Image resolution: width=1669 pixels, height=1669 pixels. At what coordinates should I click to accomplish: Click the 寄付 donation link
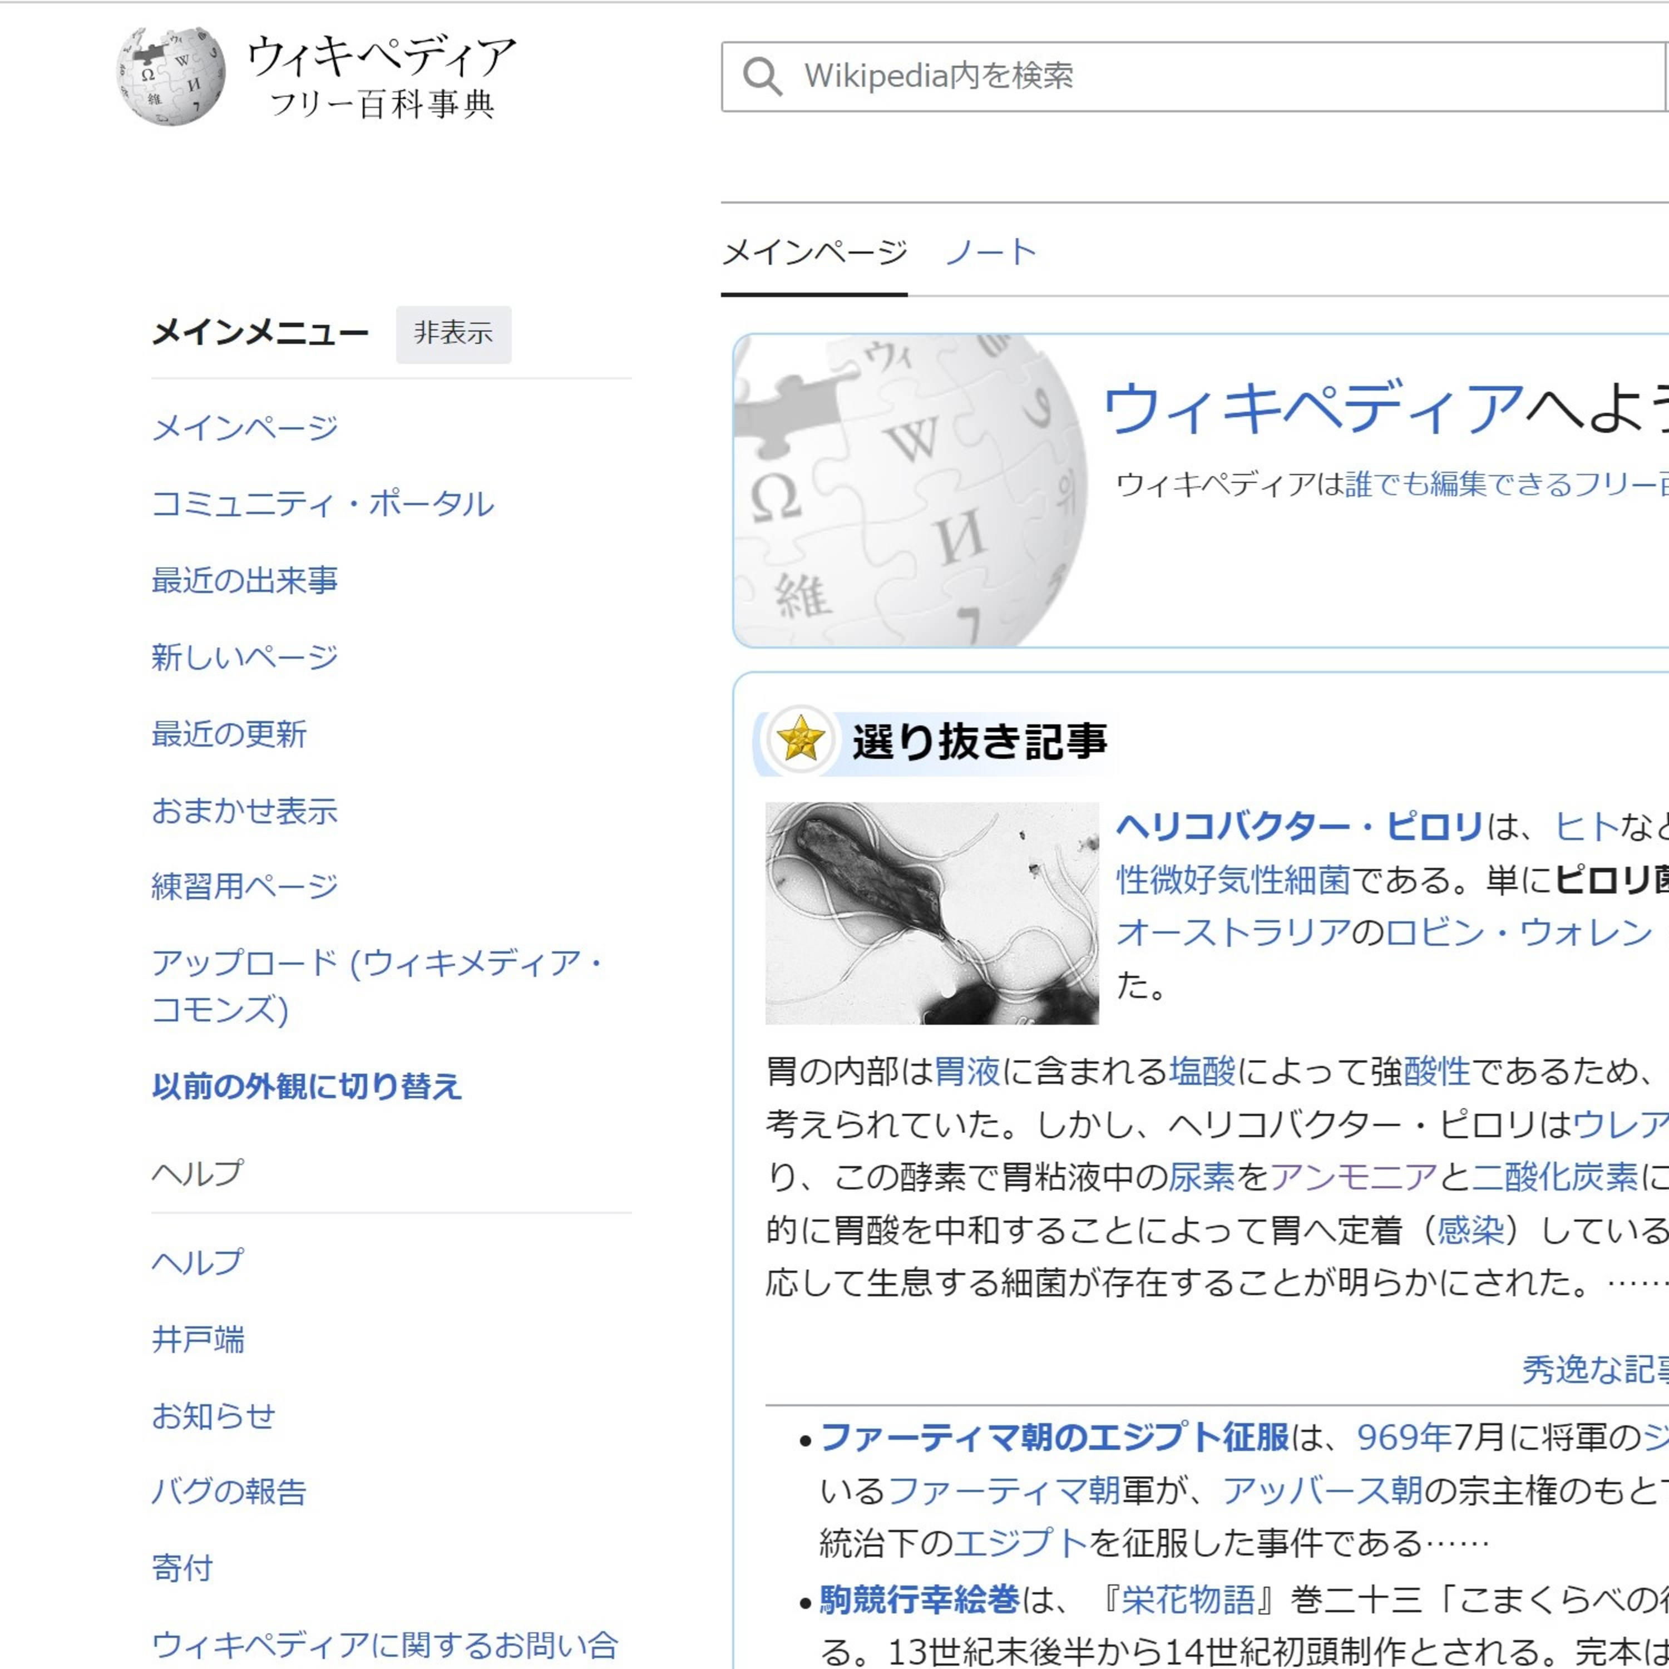point(182,1568)
